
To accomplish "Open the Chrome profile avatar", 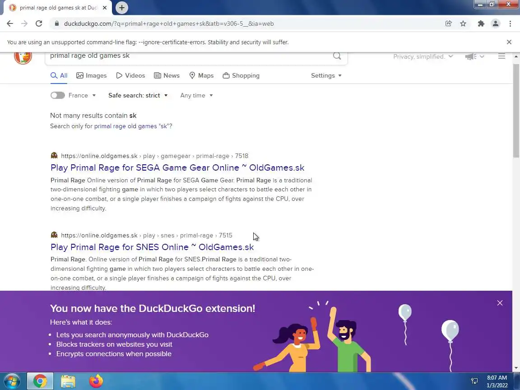I will click(496, 23).
